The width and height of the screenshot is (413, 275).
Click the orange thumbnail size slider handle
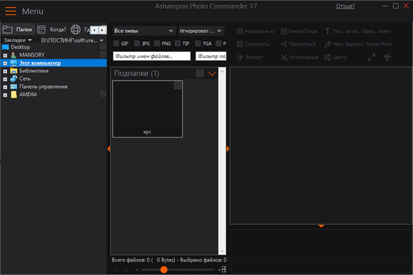click(x=164, y=269)
